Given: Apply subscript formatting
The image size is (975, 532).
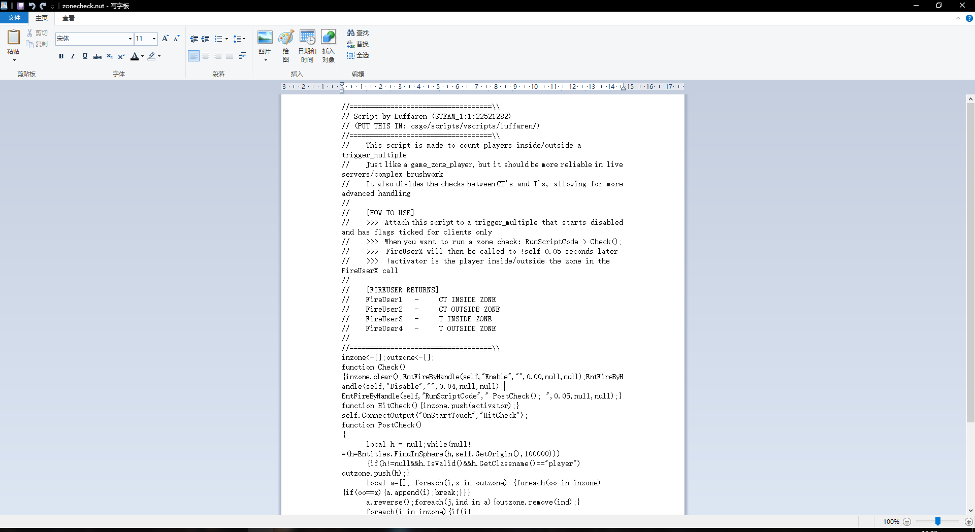Looking at the screenshot, I should coord(109,56).
